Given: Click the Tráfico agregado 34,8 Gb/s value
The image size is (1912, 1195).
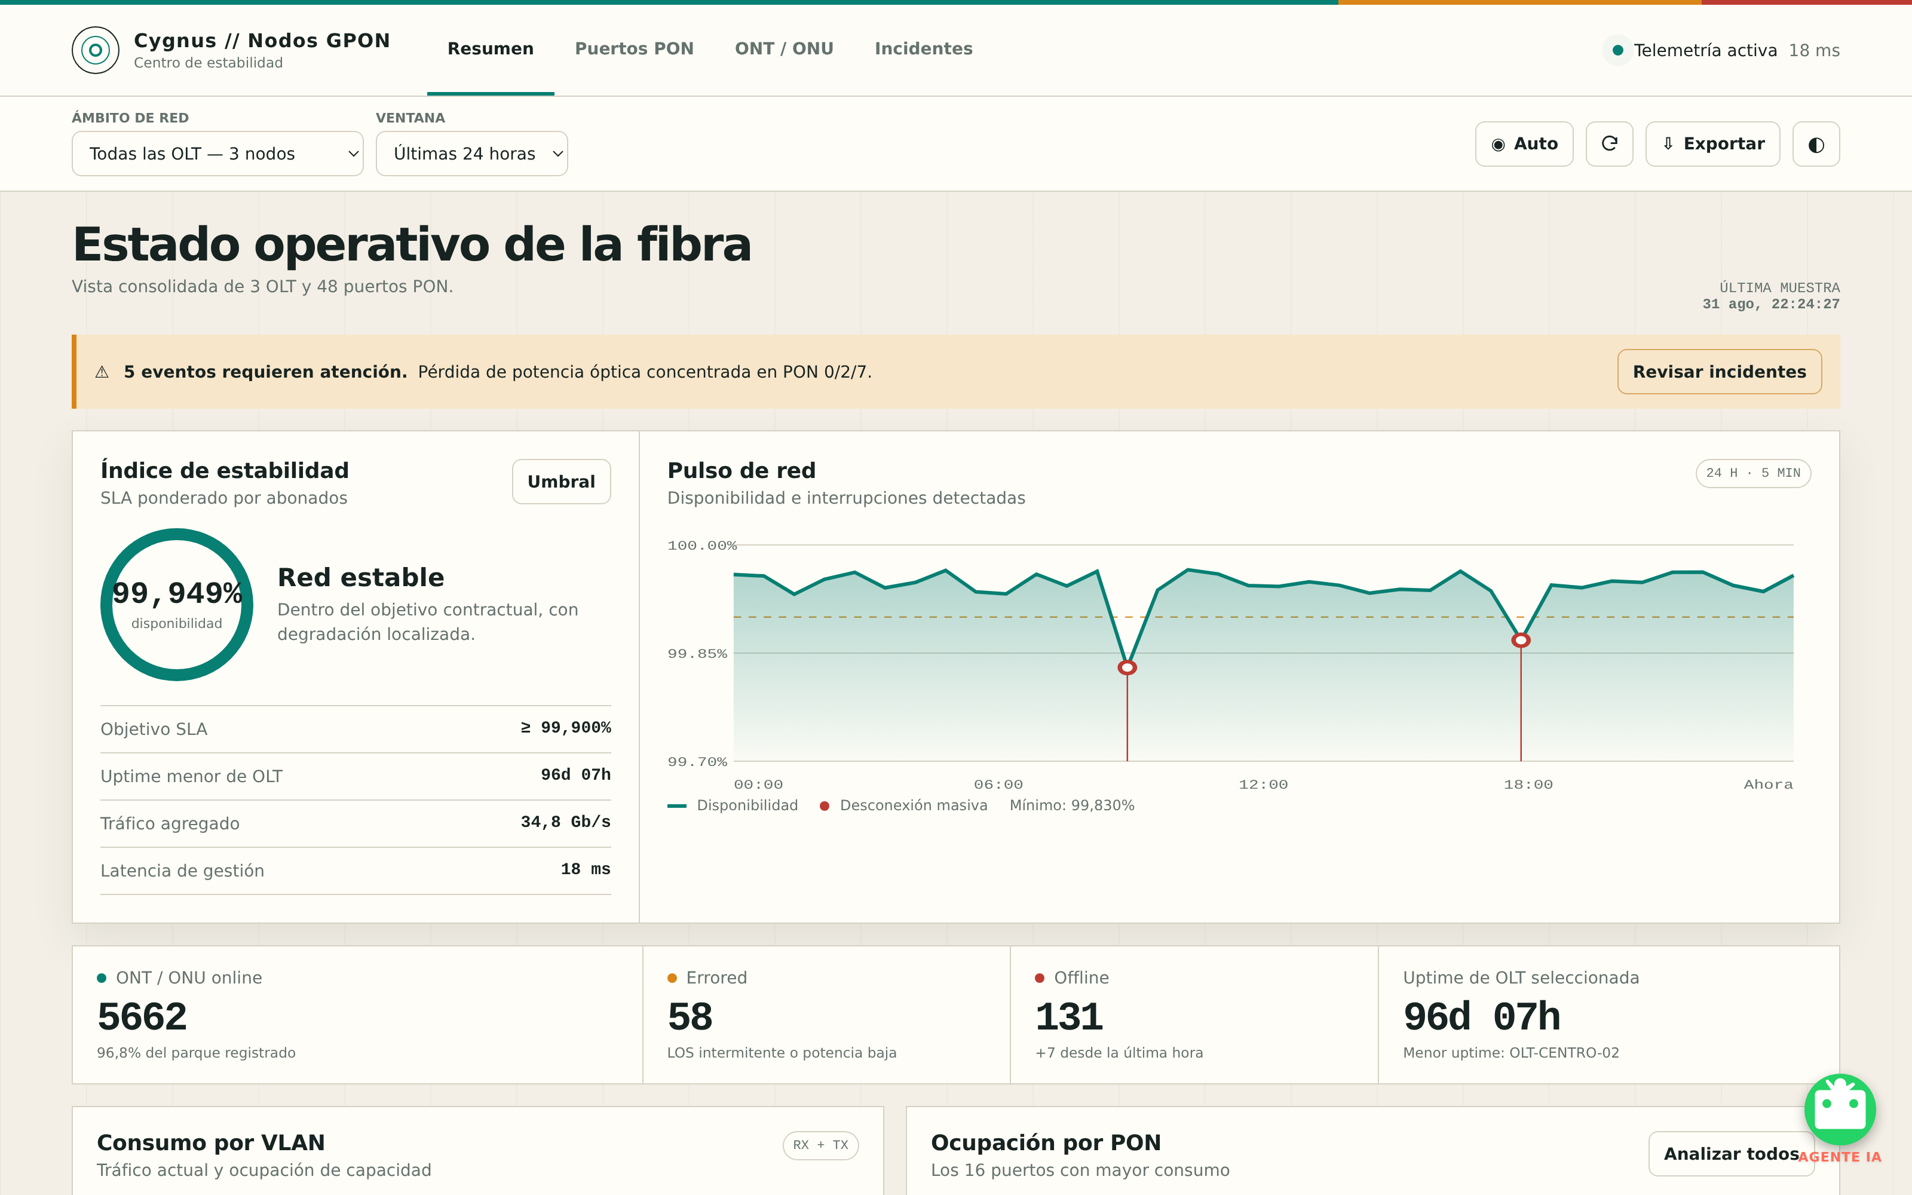Looking at the screenshot, I should coord(566,822).
